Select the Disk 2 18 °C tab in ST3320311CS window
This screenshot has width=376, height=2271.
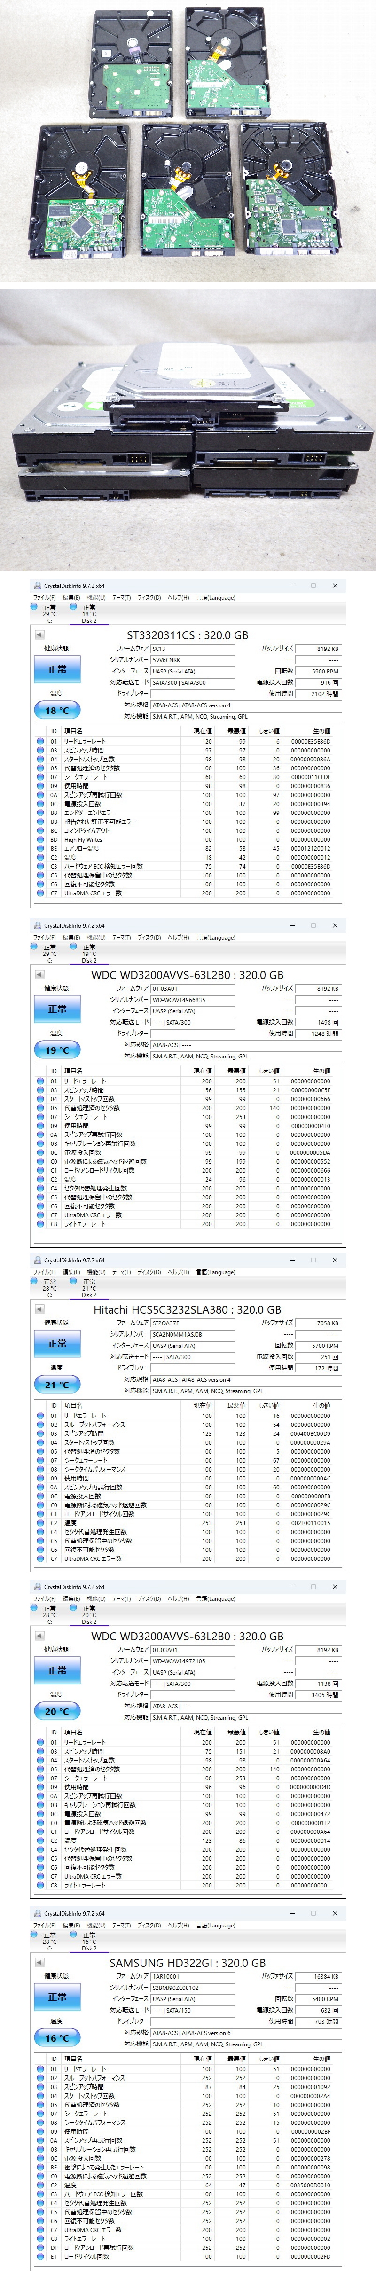89,614
